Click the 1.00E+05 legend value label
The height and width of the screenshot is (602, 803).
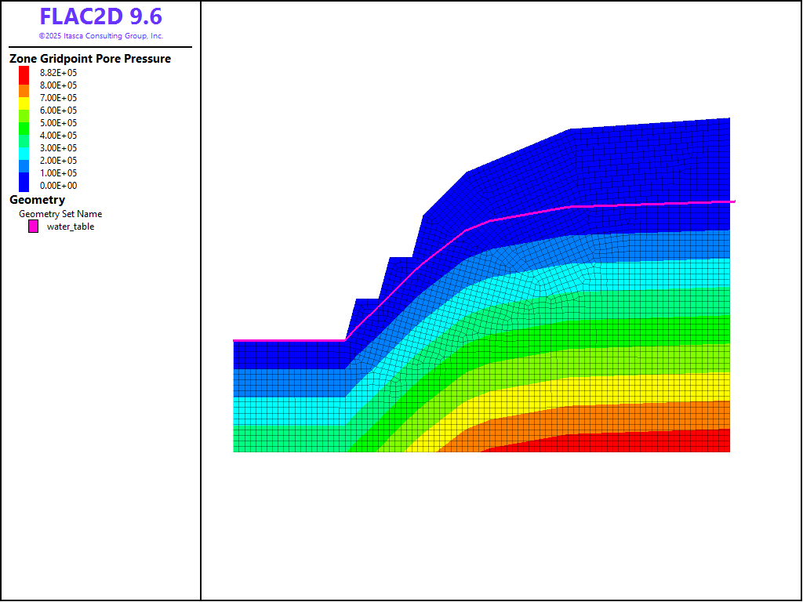[x=59, y=173]
